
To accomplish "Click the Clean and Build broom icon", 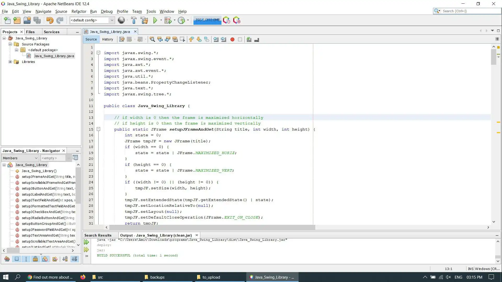I will point(144,20).
